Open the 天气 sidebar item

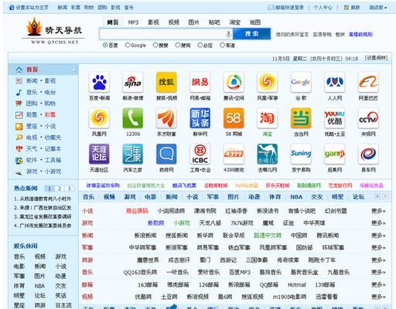point(32,149)
